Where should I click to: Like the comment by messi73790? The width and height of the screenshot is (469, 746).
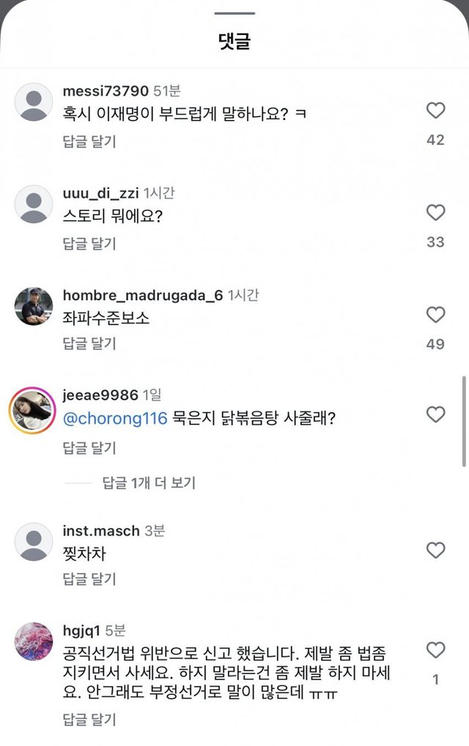[435, 111]
